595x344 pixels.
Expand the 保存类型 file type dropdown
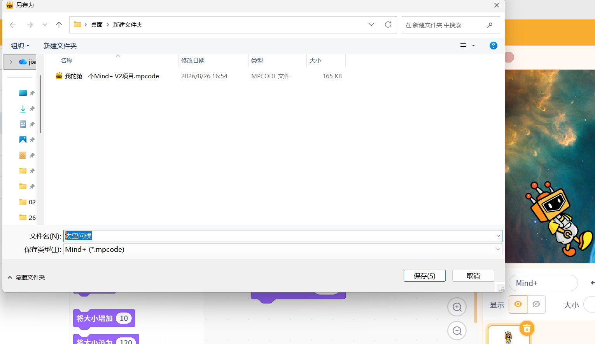pos(498,249)
